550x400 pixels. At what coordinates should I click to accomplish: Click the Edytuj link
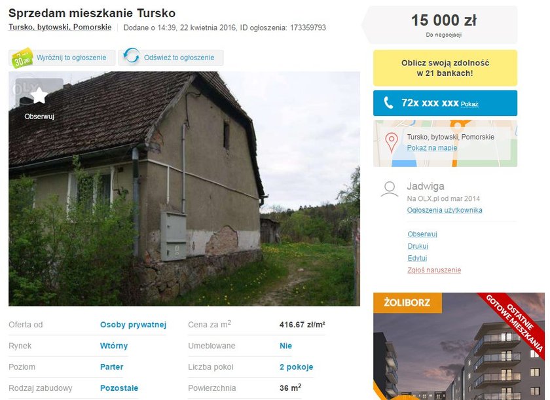click(x=417, y=258)
